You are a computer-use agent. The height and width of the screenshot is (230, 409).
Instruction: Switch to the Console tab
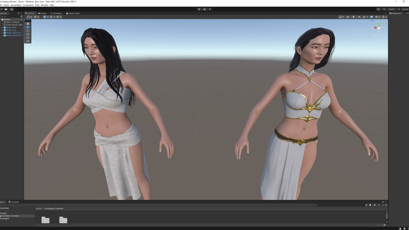click(14, 202)
